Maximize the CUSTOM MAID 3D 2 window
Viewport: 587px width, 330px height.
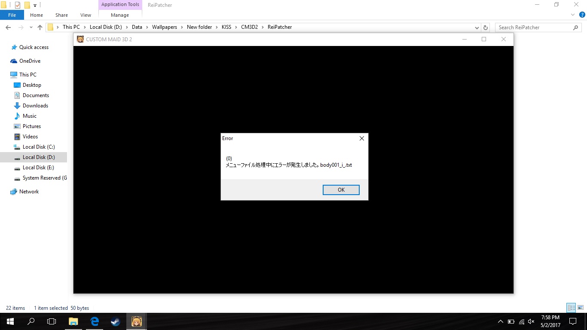[484, 39]
